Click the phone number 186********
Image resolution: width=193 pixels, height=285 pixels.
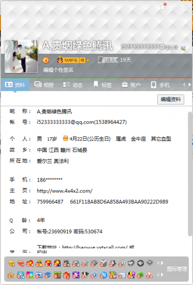(49, 180)
